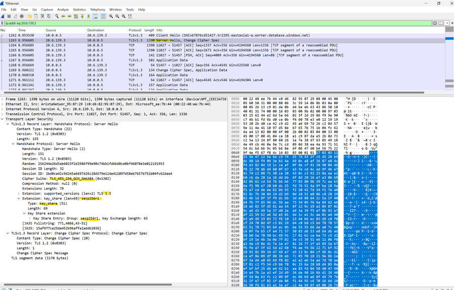
Task: Start a new packet capture
Action: (3, 16)
